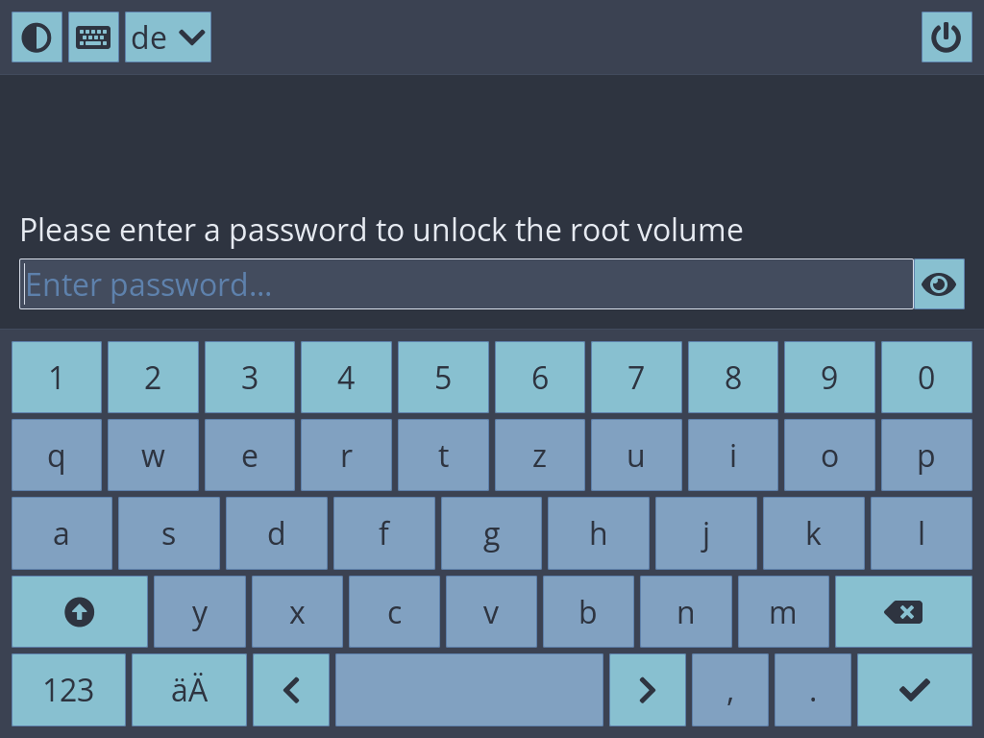Show password with the eye icon
The image size is (984, 738).
939,284
